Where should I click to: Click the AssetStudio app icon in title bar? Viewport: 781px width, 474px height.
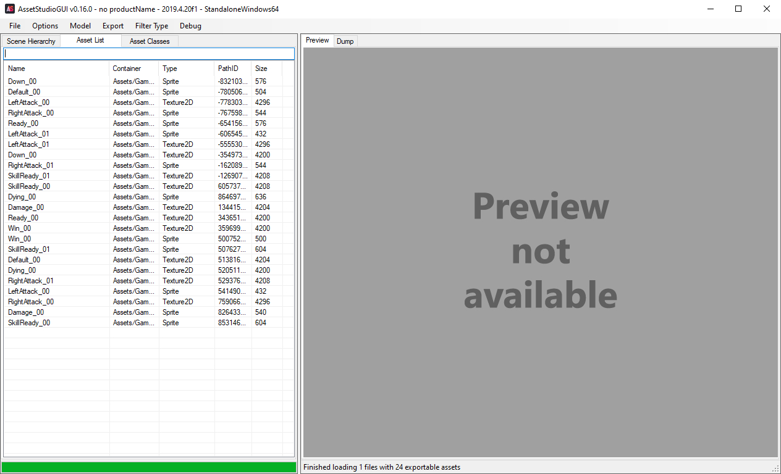[x=10, y=9]
